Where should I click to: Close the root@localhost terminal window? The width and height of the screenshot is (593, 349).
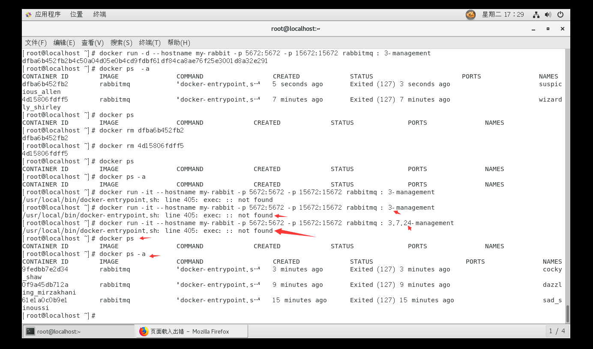pos(562,29)
